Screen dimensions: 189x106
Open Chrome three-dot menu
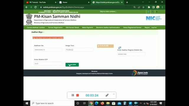[x=162, y=7]
